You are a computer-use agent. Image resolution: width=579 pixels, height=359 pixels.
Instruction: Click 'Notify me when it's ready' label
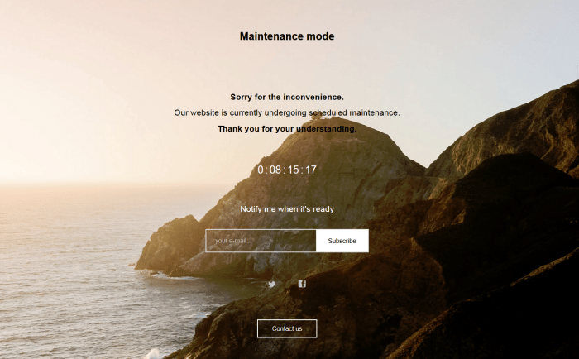(287, 209)
